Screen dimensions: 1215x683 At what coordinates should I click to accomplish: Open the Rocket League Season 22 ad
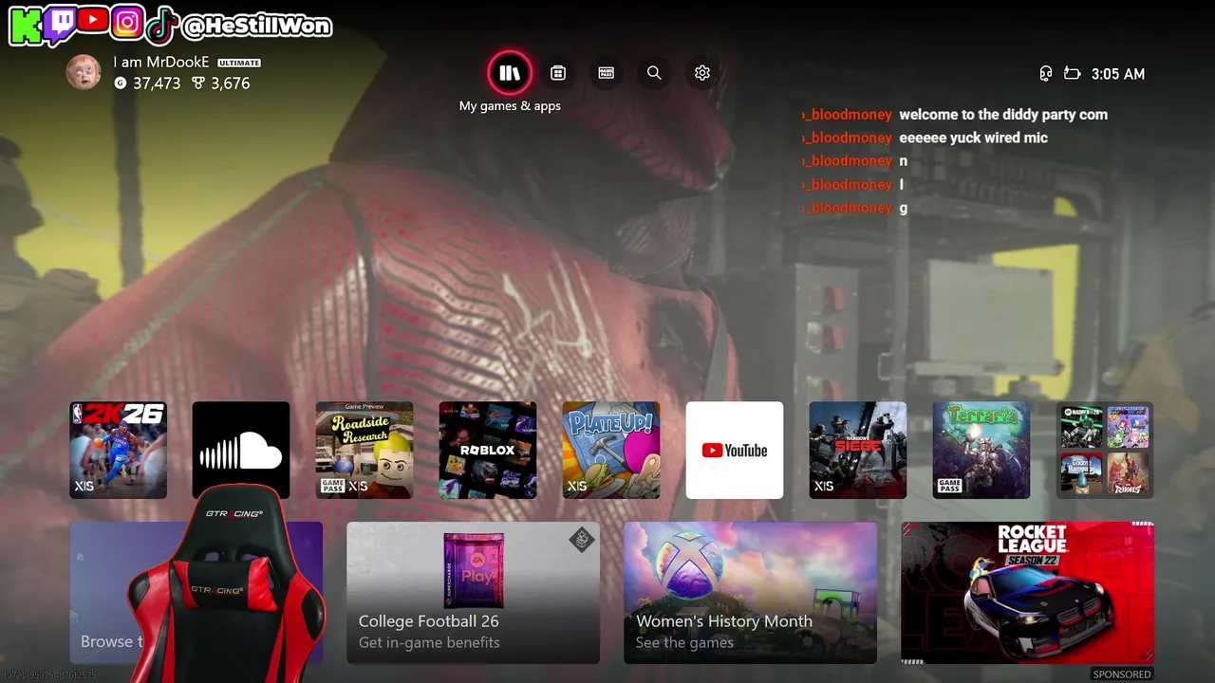click(1027, 593)
